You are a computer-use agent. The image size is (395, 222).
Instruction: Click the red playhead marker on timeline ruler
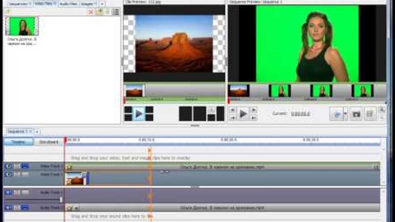(x=65, y=139)
